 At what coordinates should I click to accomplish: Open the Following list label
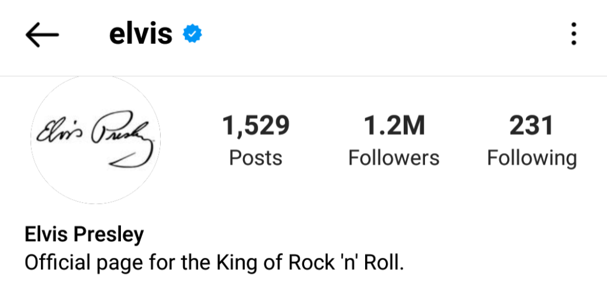click(x=531, y=158)
